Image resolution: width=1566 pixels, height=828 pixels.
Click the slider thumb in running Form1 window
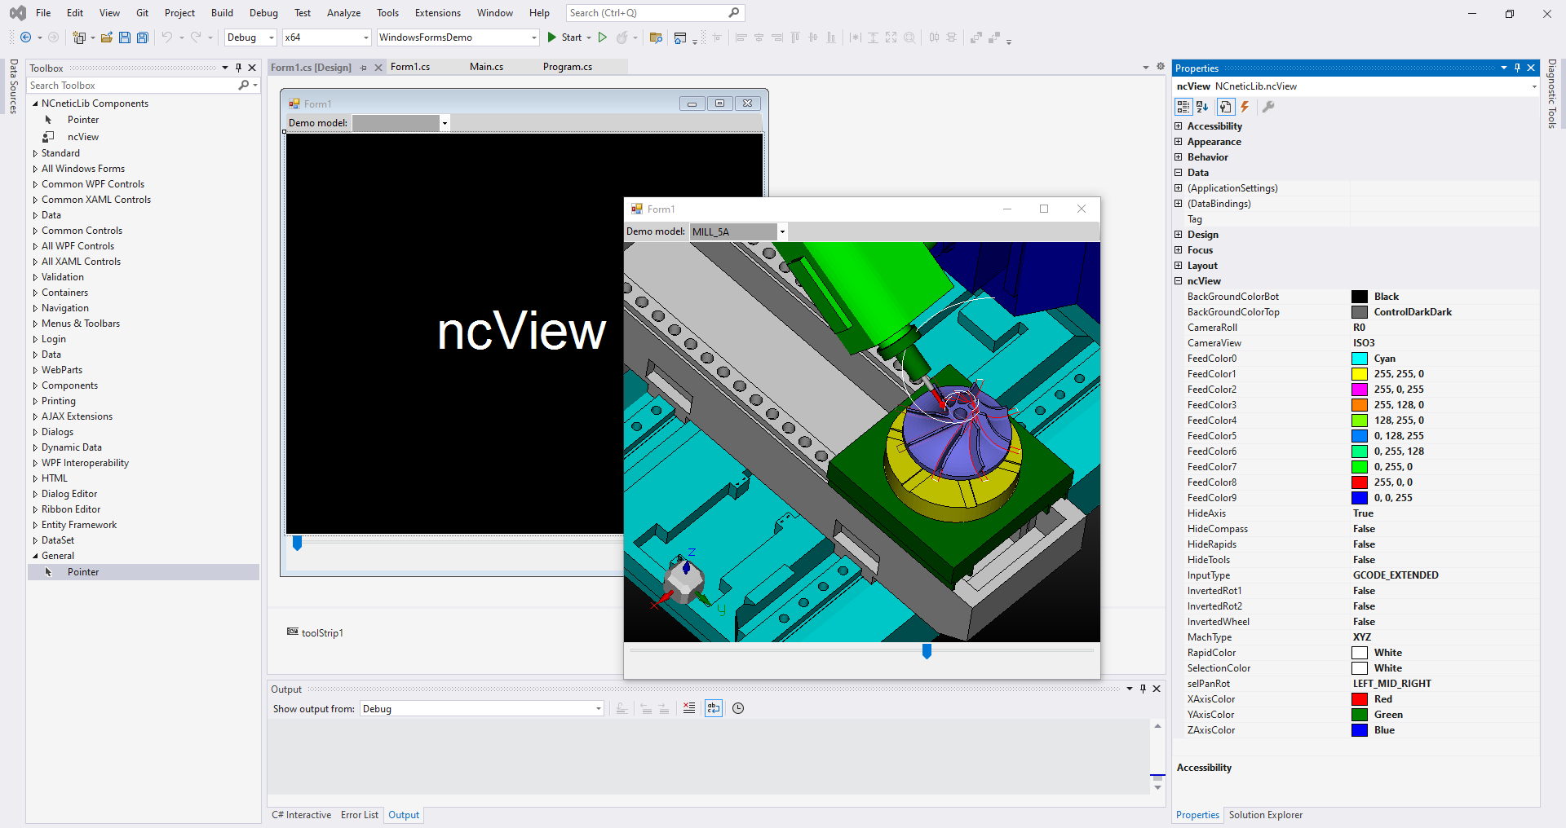(x=927, y=651)
